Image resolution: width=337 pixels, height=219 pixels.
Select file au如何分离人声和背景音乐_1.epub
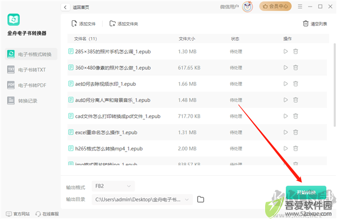tap(113, 100)
